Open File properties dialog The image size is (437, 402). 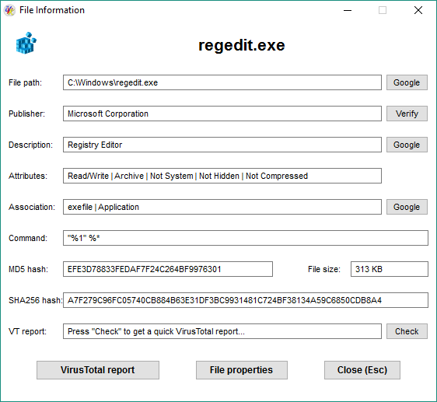(241, 370)
